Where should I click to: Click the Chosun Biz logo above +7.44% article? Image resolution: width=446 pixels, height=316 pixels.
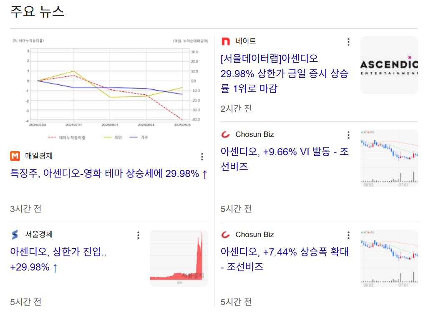click(226, 235)
